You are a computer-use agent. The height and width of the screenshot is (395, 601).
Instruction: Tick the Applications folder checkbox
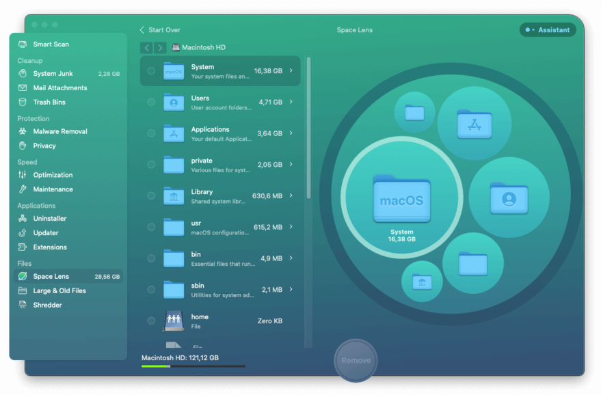click(151, 133)
